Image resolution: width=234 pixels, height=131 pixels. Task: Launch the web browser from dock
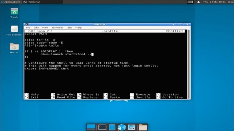122,127
